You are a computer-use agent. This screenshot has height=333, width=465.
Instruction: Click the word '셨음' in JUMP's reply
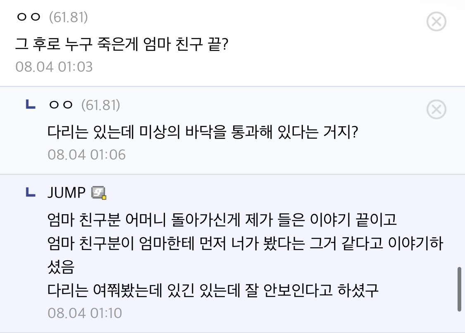coord(60,268)
